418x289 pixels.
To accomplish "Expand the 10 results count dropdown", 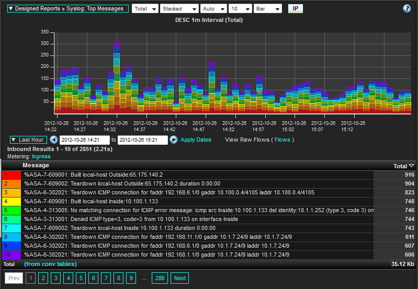I will pyautogui.click(x=241, y=9).
